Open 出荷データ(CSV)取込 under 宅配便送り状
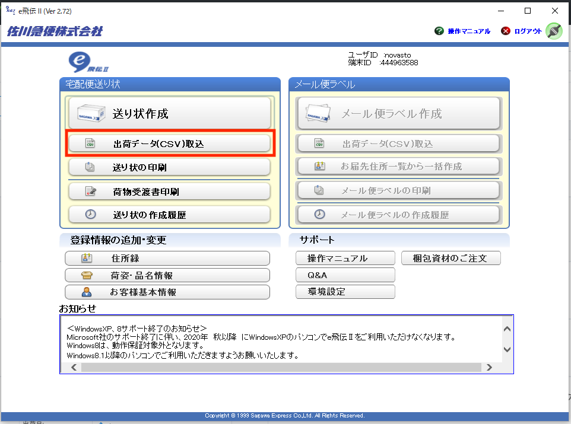The width and height of the screenshot is (571, 424). coord(170,144)
